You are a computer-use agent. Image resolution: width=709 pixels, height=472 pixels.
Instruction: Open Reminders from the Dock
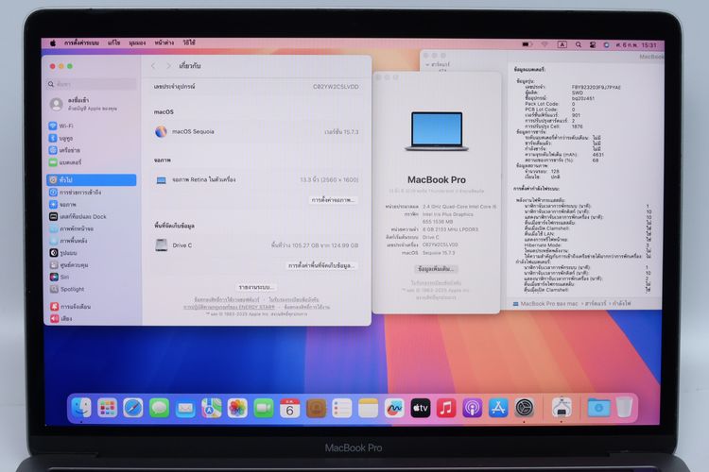pos(342,409)
